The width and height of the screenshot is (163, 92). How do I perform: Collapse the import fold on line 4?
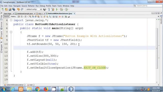coord(11,20)
